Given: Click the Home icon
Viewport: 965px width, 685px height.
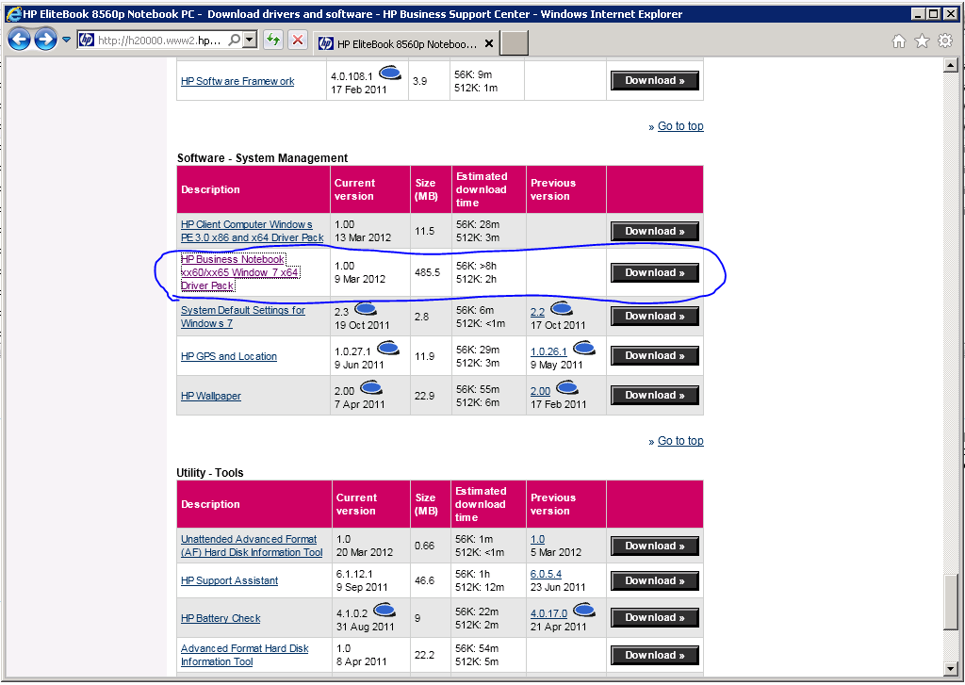Looking at the screenshot, I should click(x=899, y=41).
